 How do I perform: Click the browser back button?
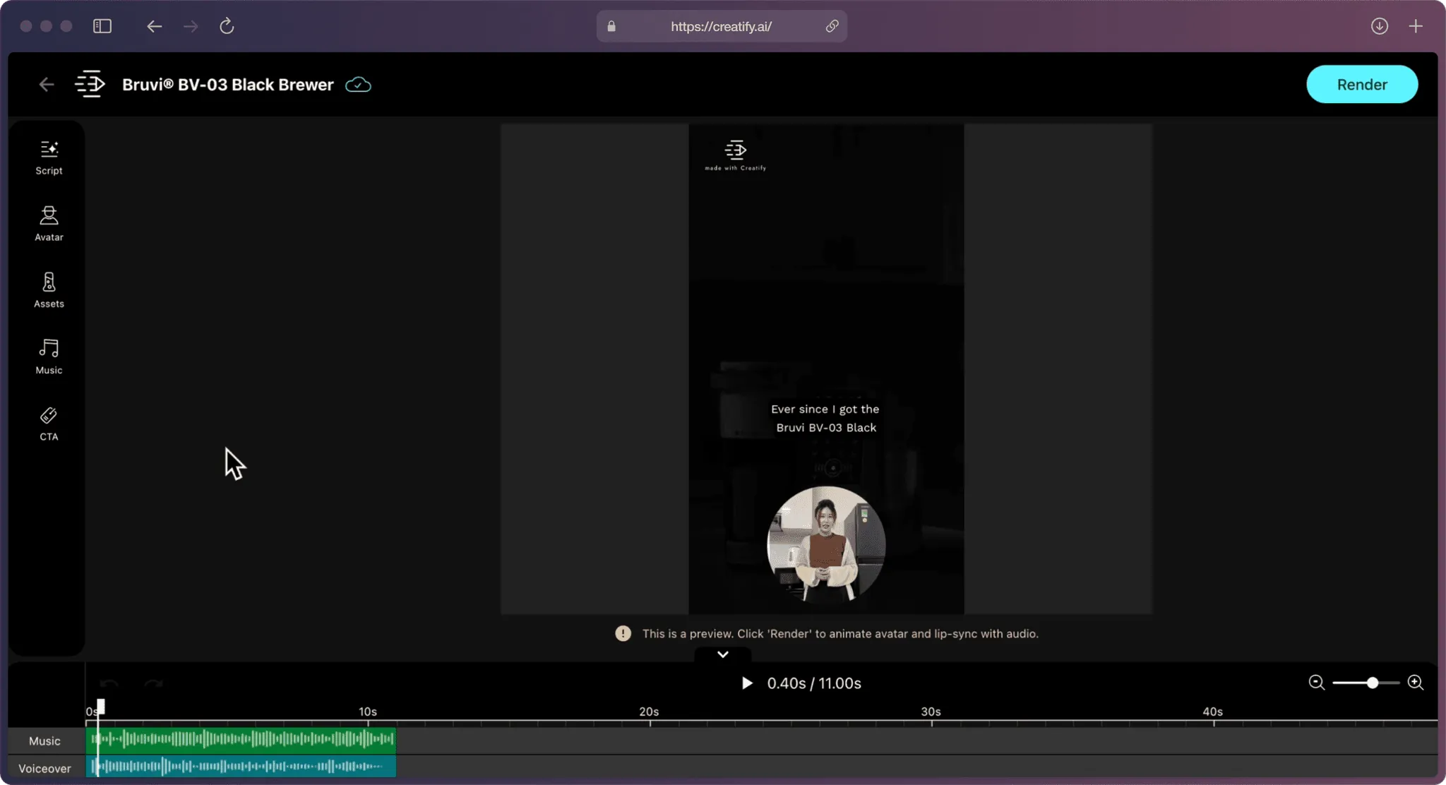coord(154,26)
